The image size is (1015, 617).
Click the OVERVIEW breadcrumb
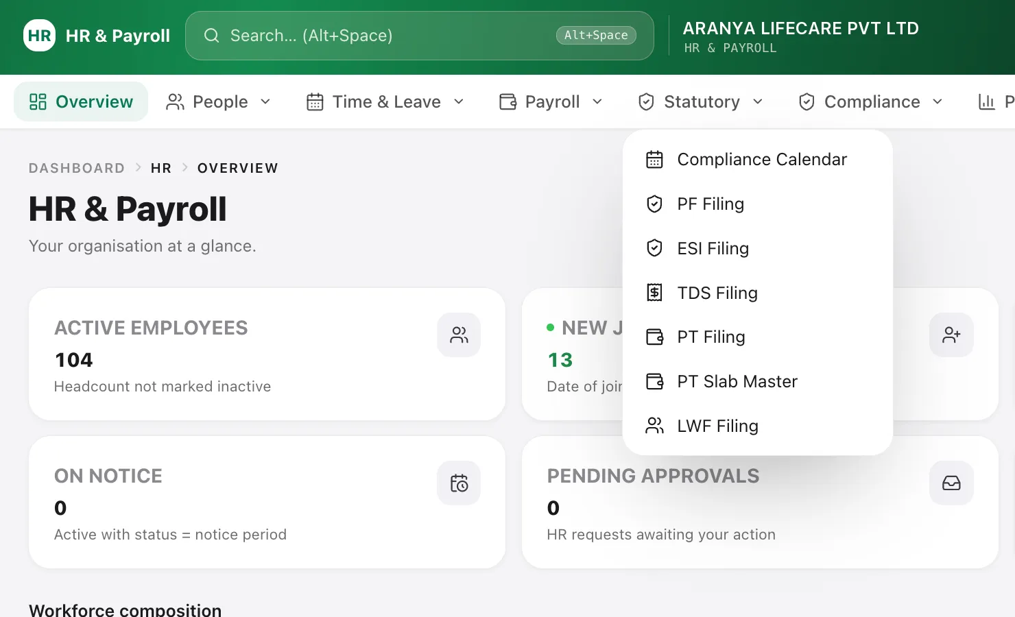238,168
